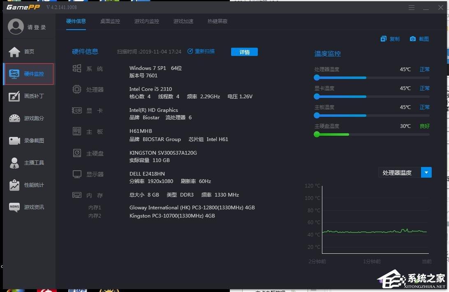Viewport: 449px width, 292px height.
Task: Click the 详情 details button
Action: coord(244,52)
